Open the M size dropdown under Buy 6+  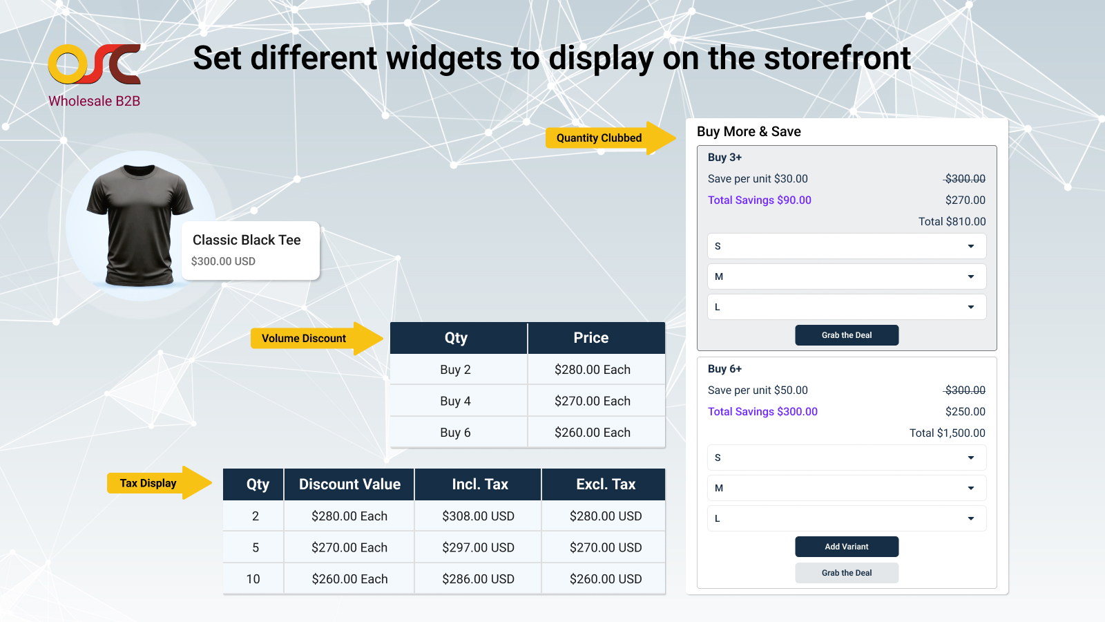coord(846,488)
